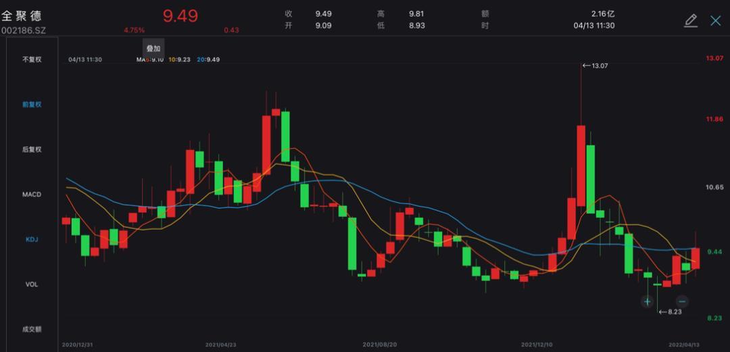
Task: Click the 2021/08/20 date axis label
Action: [378, 345]
